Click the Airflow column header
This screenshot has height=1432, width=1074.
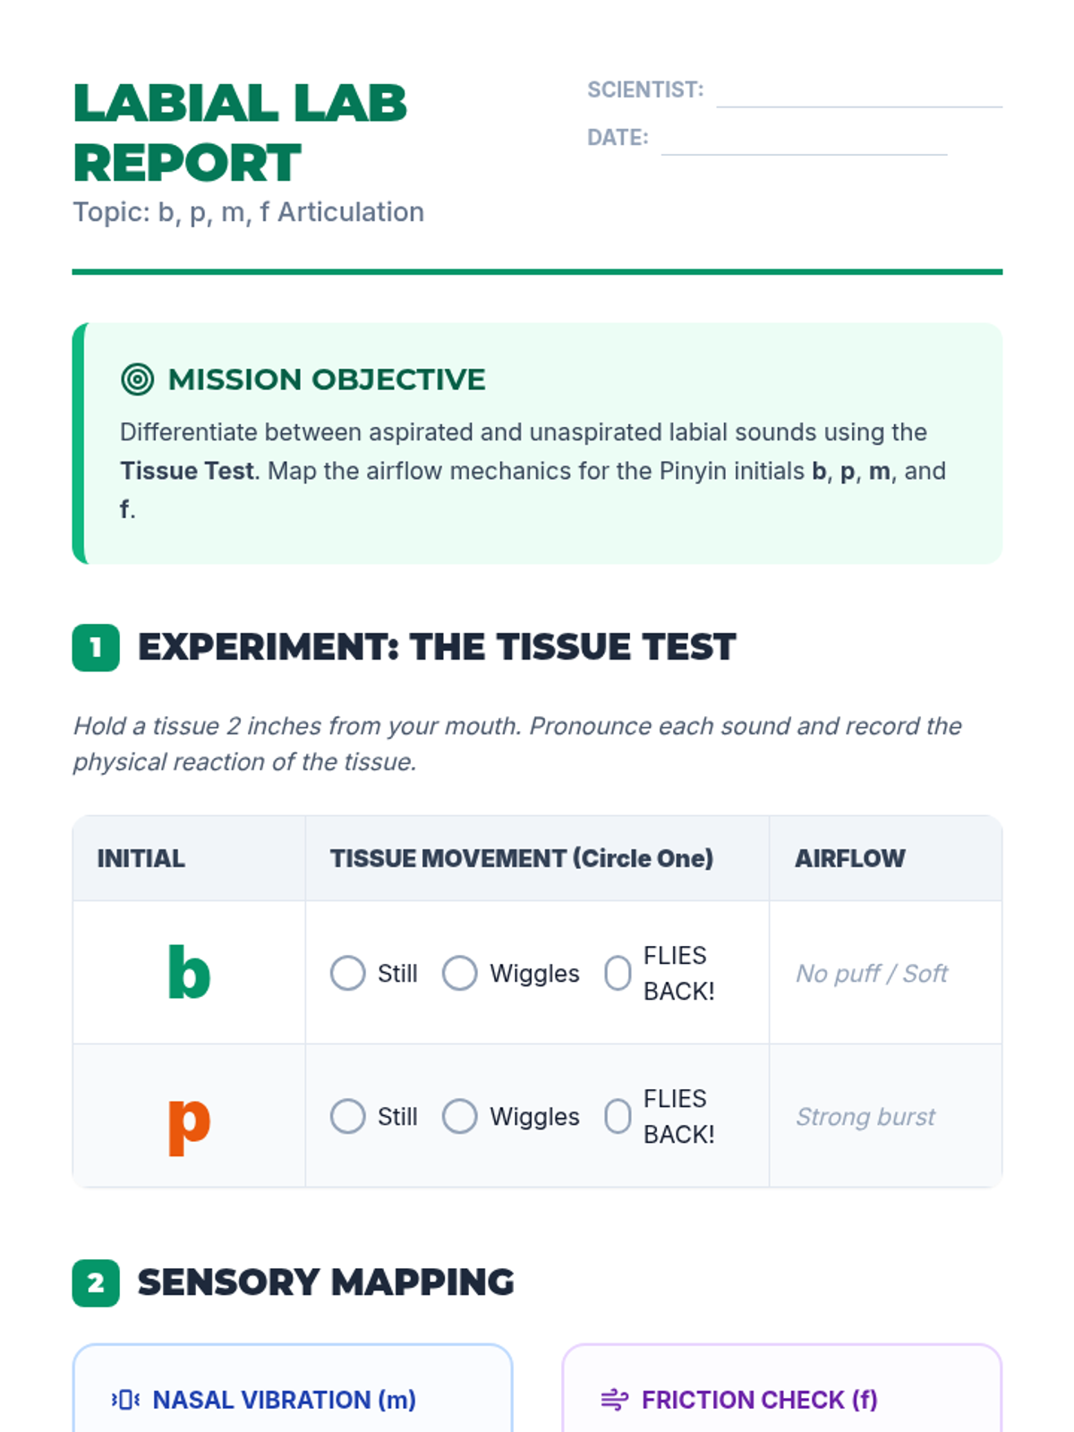(x=850, y=858)
